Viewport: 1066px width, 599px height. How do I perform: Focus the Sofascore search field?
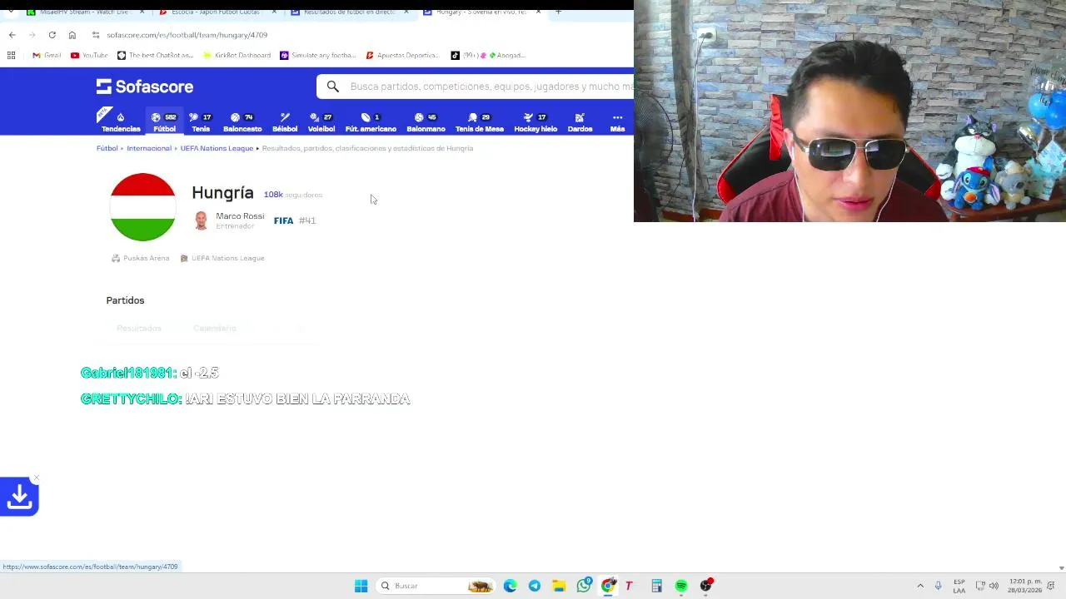point(490,87)
